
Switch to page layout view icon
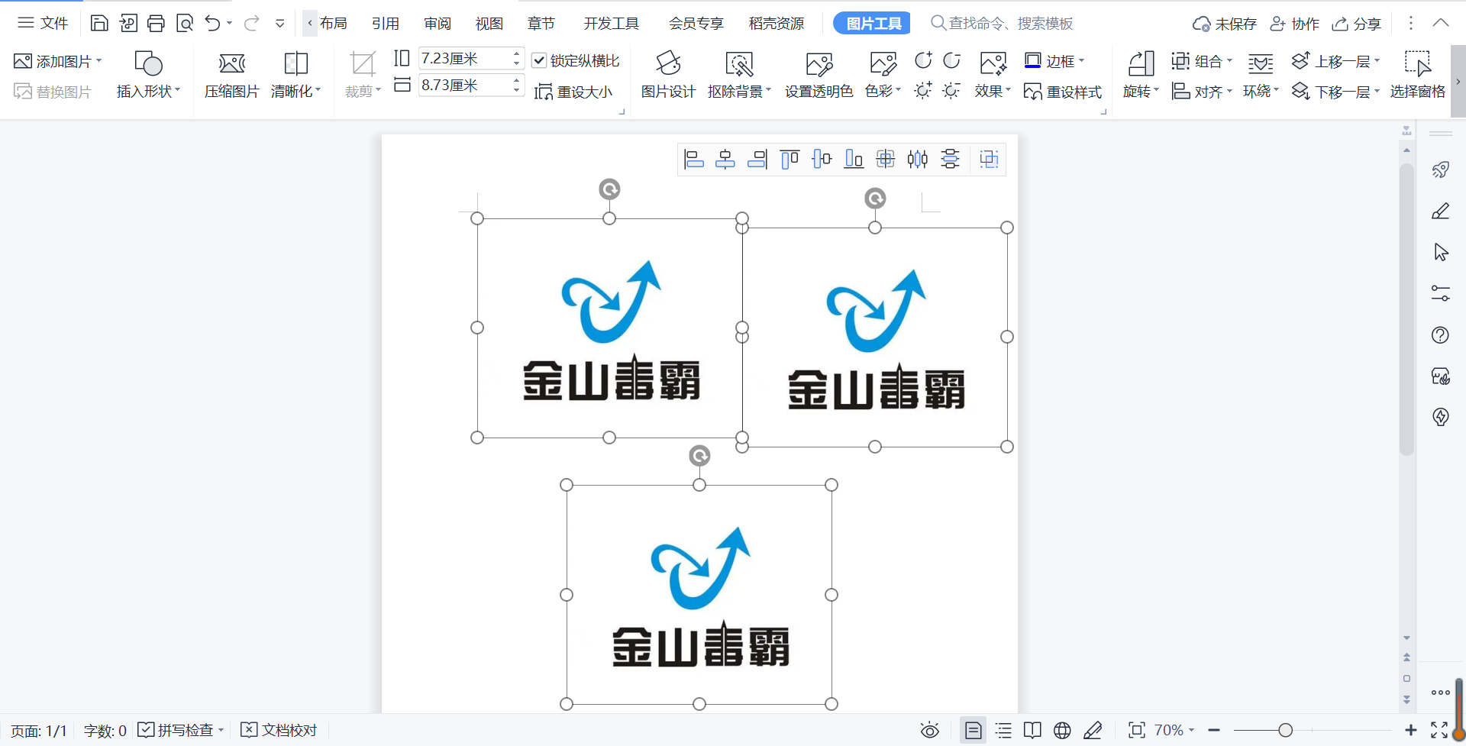point(973,731)
